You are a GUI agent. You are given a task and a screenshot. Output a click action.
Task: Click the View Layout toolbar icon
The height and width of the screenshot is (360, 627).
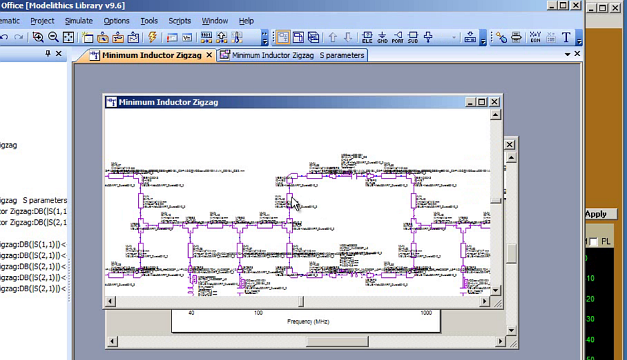pyautogui.click(x=298, y=37)
